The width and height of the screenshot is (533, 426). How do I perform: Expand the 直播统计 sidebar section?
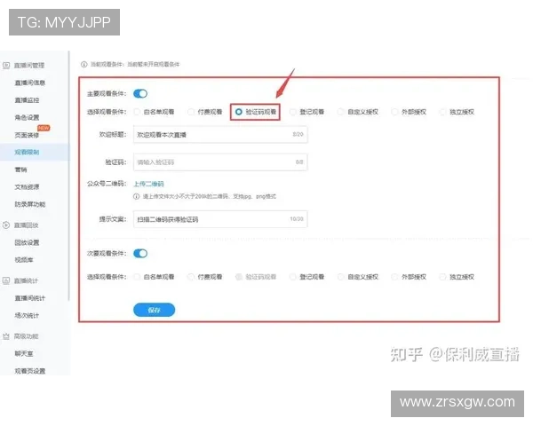(26, 280)
